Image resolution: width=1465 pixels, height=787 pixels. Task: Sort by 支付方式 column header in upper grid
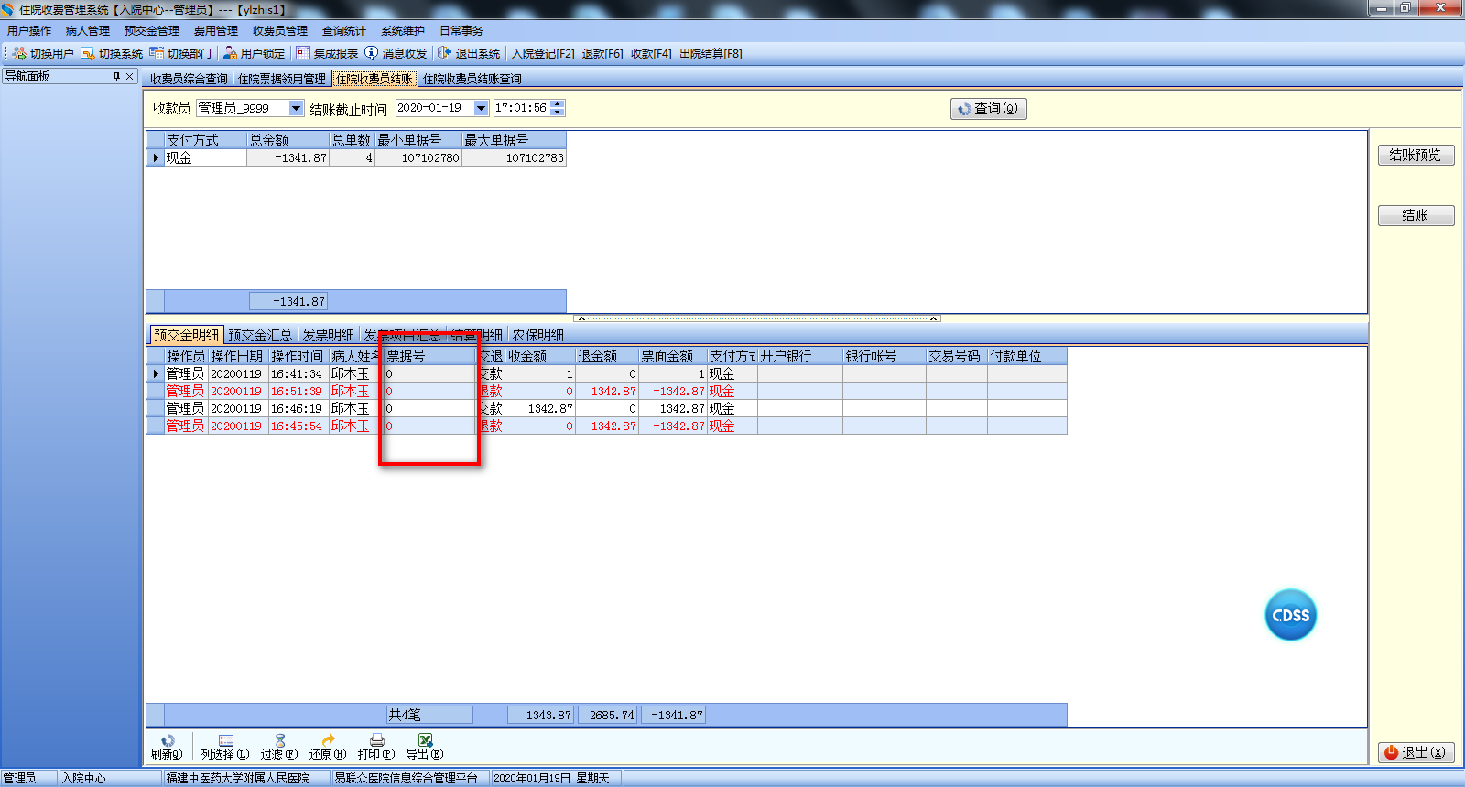coord(205,140)
